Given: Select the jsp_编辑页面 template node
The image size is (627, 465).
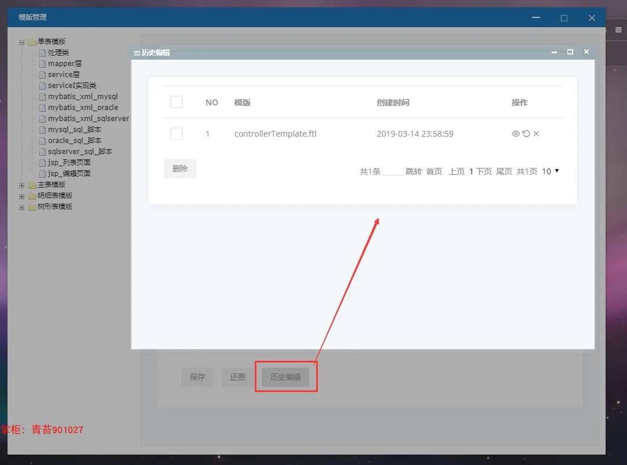Looking at the screenshot, I should (x=69, y=174).
